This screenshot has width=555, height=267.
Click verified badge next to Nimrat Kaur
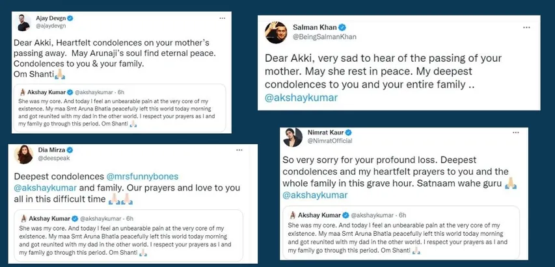[x=349, y=133]
